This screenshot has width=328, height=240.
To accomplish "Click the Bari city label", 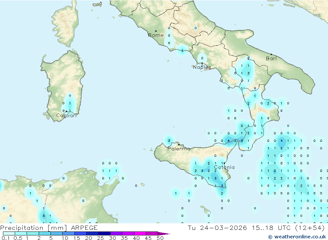I will 271,59.
